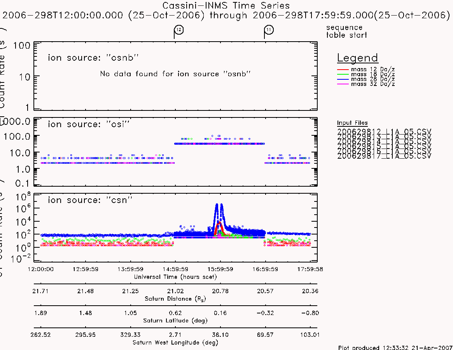The width and height of the screenshot is (453, 350).
Task: Click the Saturn Distance axis title
Action: point(175,299)
